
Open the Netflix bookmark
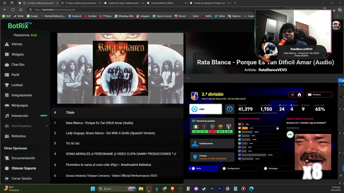(x=206, y=16)
